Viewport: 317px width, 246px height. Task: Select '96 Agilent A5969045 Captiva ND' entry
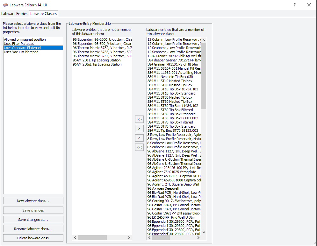pyautogui.click(x=174, y=176)
